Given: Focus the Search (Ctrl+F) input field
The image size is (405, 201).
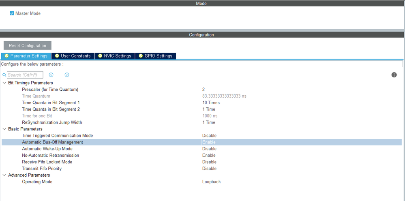Looking at the screenshot, I should (x=25, y=75).
